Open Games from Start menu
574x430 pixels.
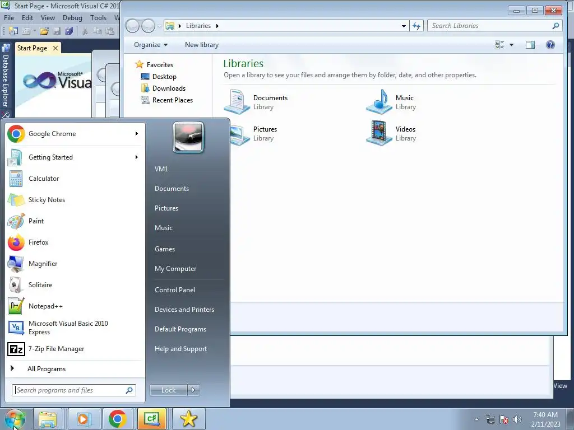click(165, 249)
